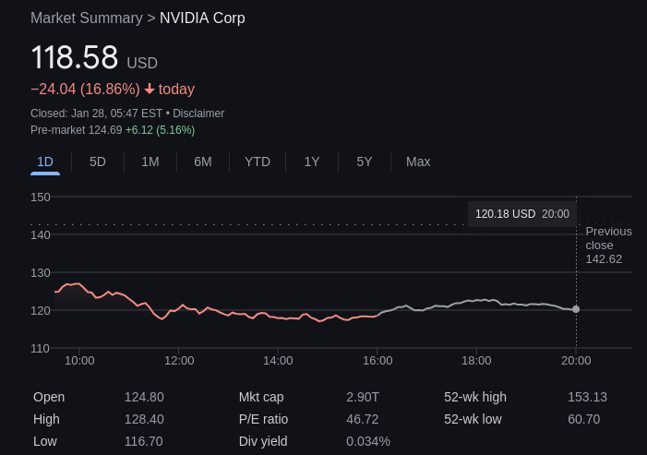Click the P/E ratio label
The image size is (647, 455).
pyautogui.click(x=263, y=420)
